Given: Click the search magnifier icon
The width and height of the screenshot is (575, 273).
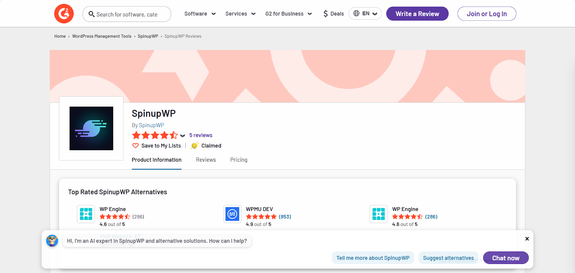Looking at the screenshot, I should 92,14.
